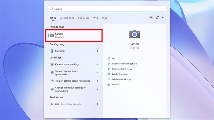Select the Calculator result text
The height and width of the screenshot is (120, 214).
click(60, 51)
